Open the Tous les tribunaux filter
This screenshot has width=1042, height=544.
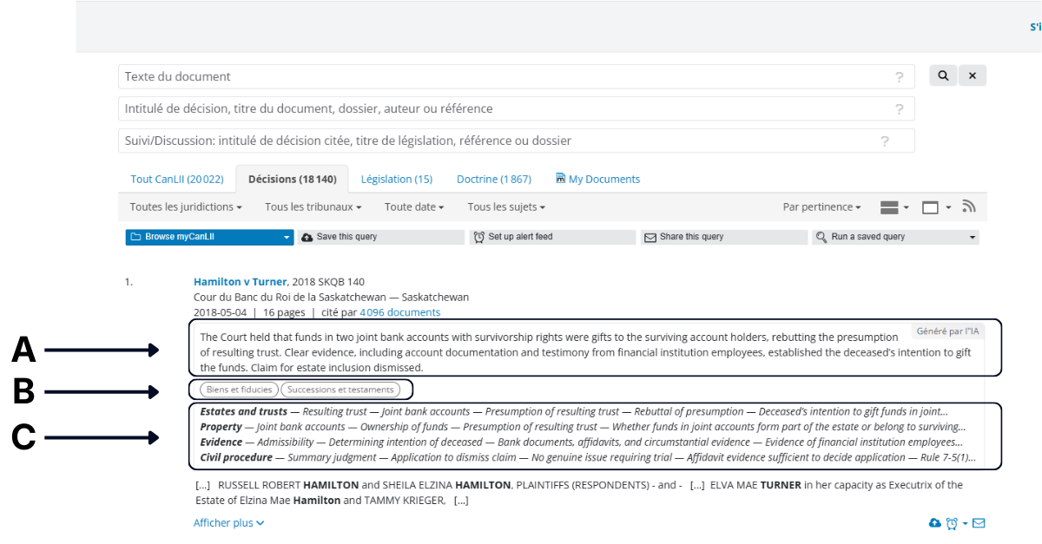(313, 207)
